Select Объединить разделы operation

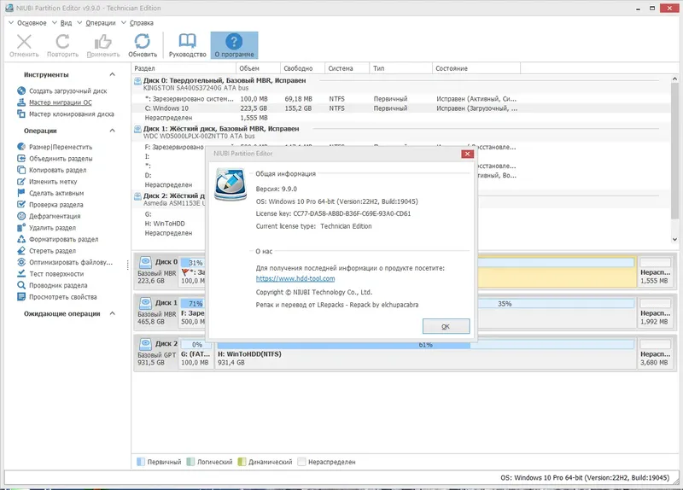55,159
